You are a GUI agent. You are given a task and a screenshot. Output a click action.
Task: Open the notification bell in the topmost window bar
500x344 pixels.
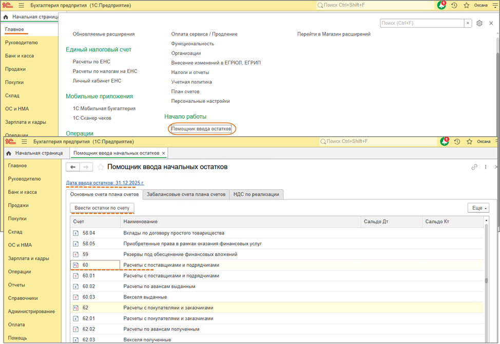(441, 5)
